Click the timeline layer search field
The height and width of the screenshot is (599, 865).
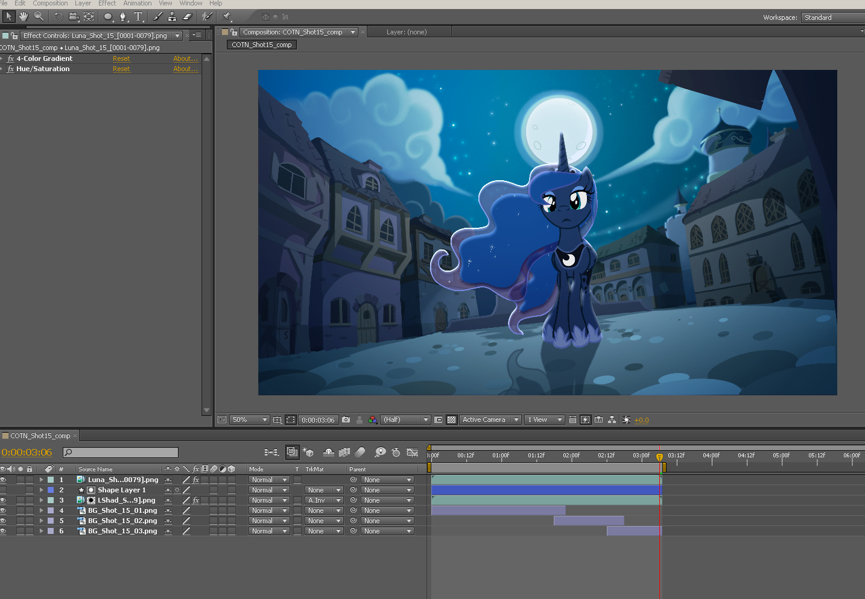[125, 453]
